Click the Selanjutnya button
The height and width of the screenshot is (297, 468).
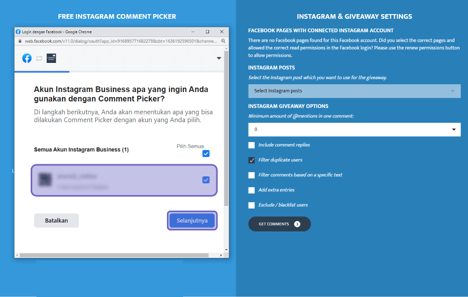click(x=192, y=221)
